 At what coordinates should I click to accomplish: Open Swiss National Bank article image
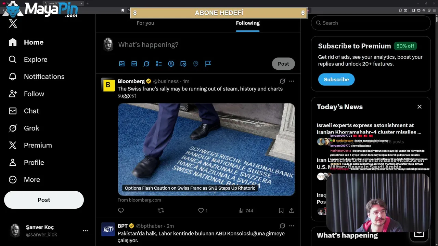pyautogui.click(x=206, y=149)
